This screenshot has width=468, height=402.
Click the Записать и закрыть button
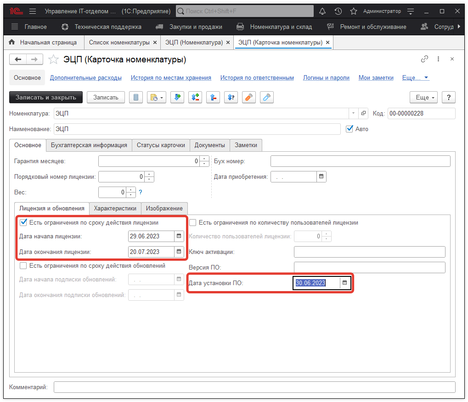pyautogui.click(x=46, y=97)
